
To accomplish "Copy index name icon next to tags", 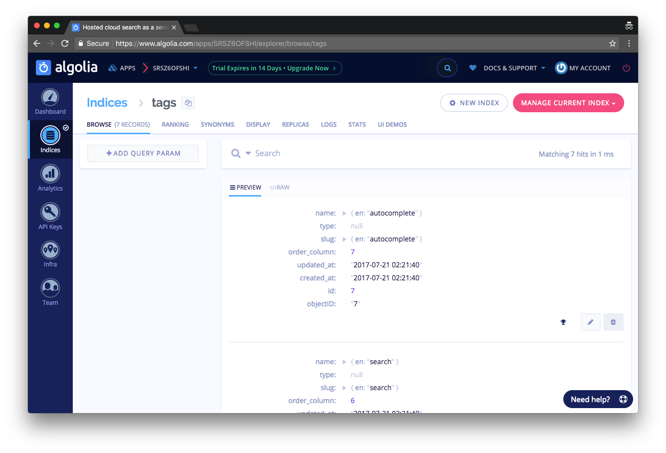I will [x=188, y=103].
